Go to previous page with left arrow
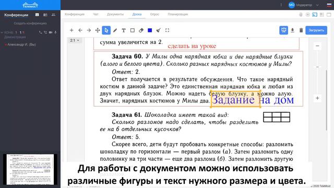The width and height of the screenshot is (334, 188). (80, 30)
